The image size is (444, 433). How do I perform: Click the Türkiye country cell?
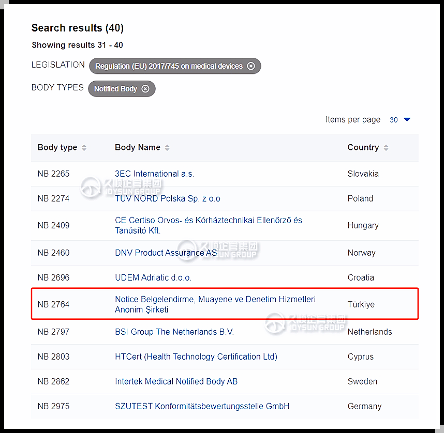tap(361, 305)
